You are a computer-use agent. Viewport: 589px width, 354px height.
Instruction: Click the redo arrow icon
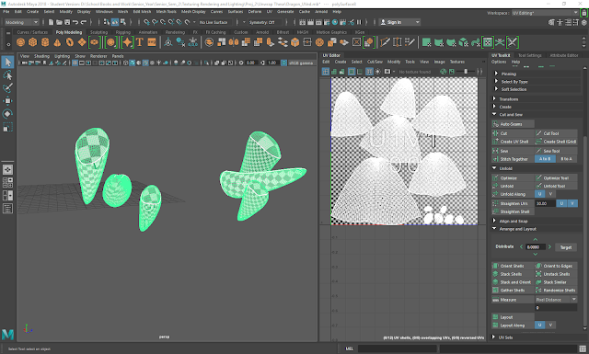point(84,22)
